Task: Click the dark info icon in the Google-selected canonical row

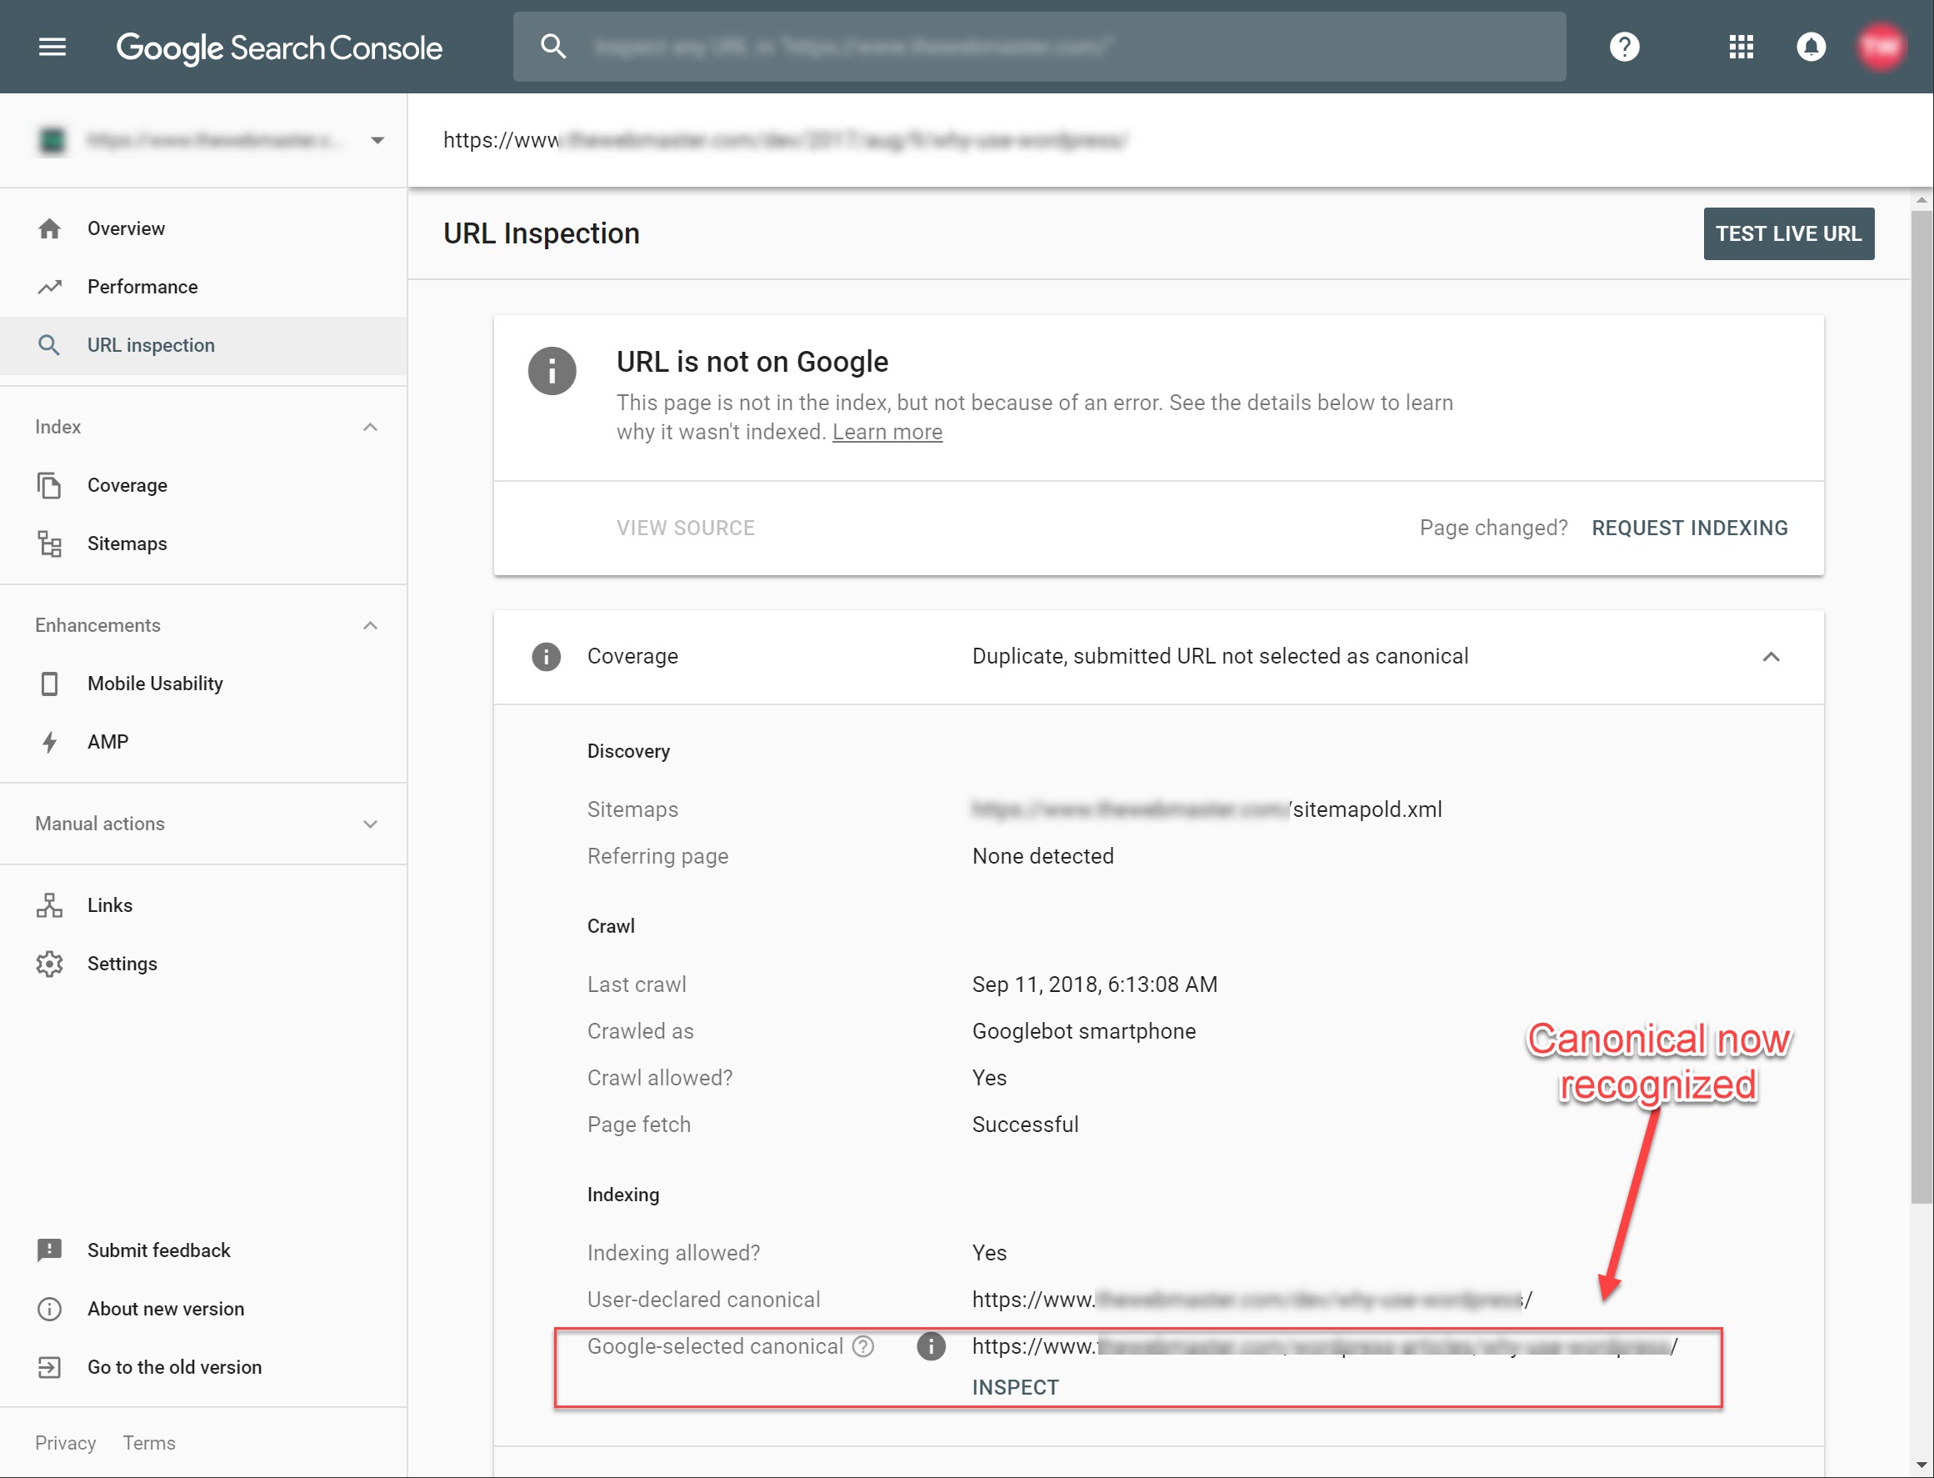Action: [931, 1346]
